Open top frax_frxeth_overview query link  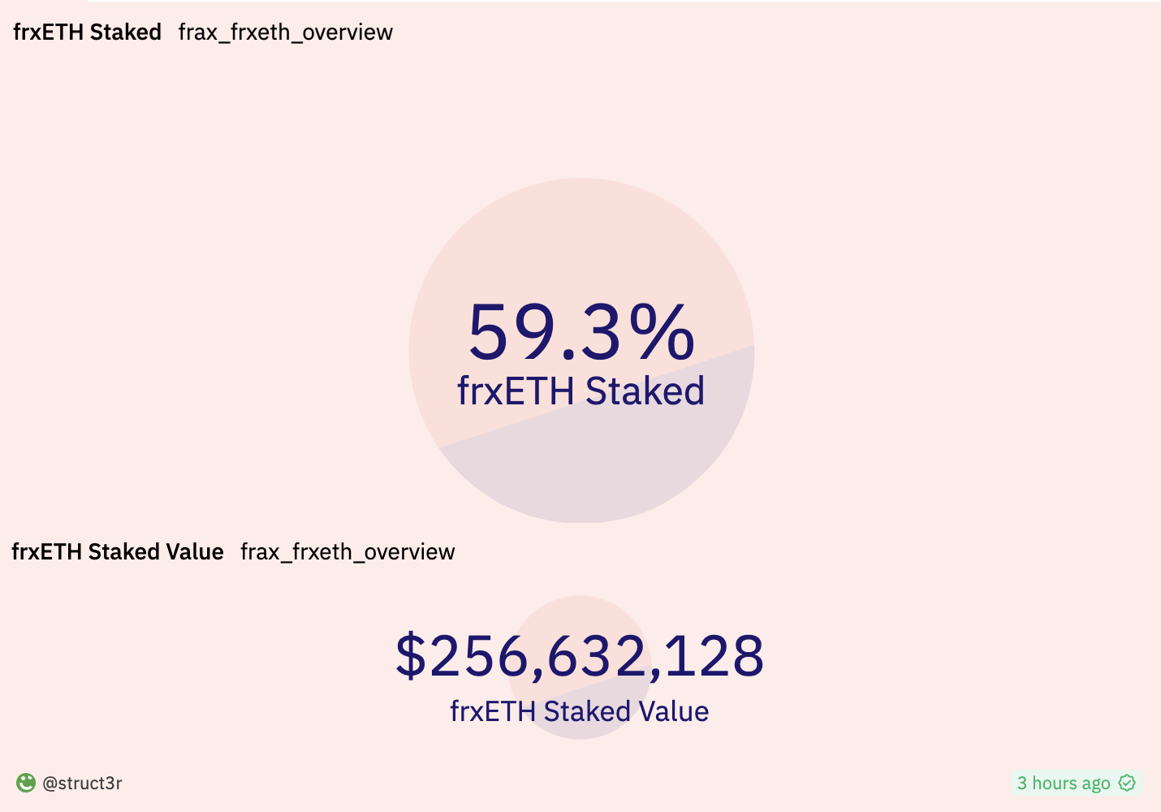[285, 32]
